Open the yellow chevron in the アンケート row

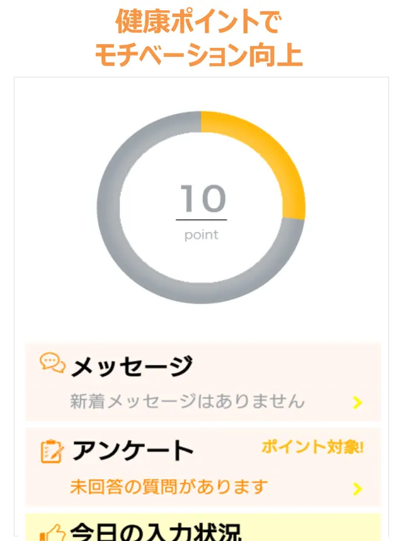coord(357,489)
